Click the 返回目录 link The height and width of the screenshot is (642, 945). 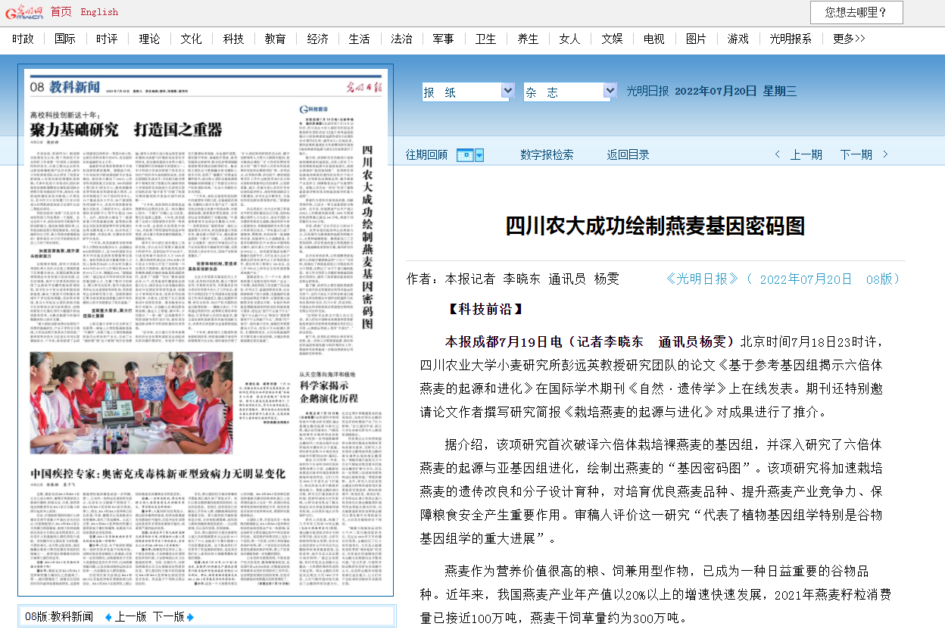(628, 154)
